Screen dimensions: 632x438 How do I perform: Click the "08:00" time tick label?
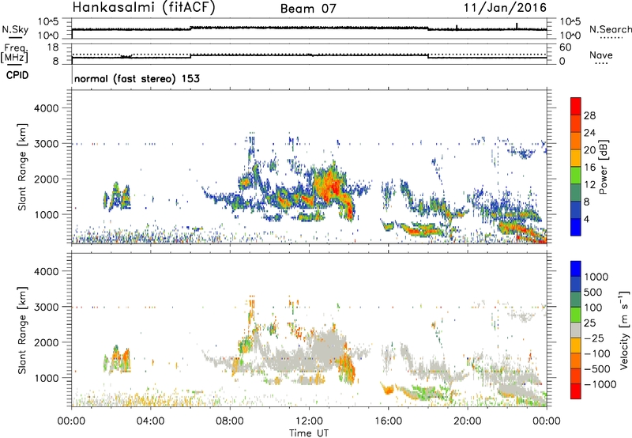click(x=230, y=421)
